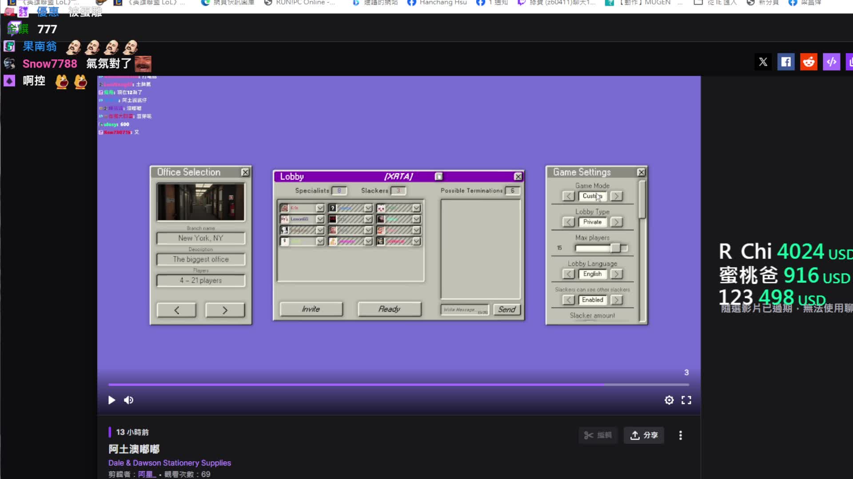Open clipper 阿星_ profile link
This screenshot has width=853, height=479.
[147, 474]
